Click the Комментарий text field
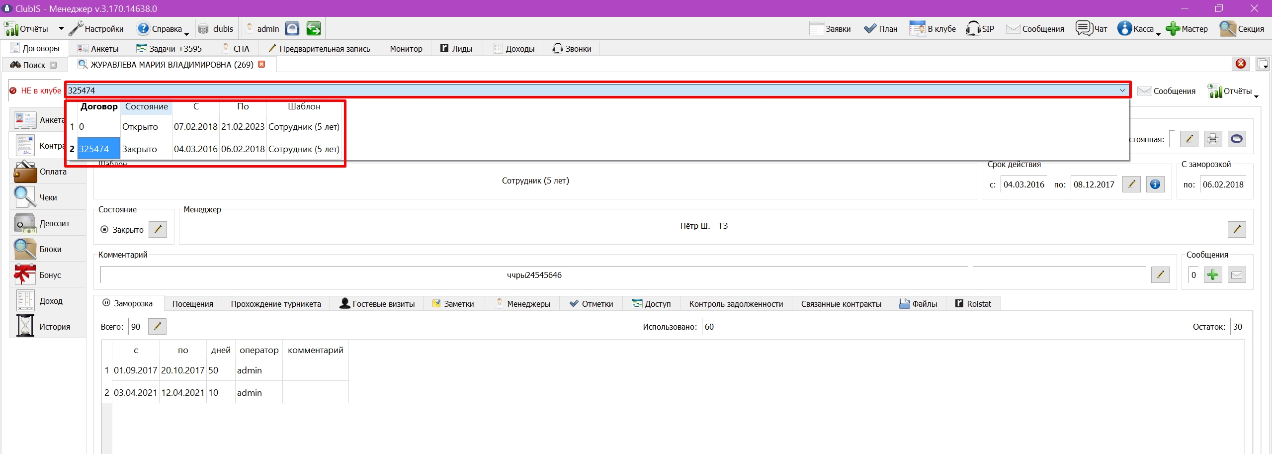The image size is (1272, 454). pos(534,275)
